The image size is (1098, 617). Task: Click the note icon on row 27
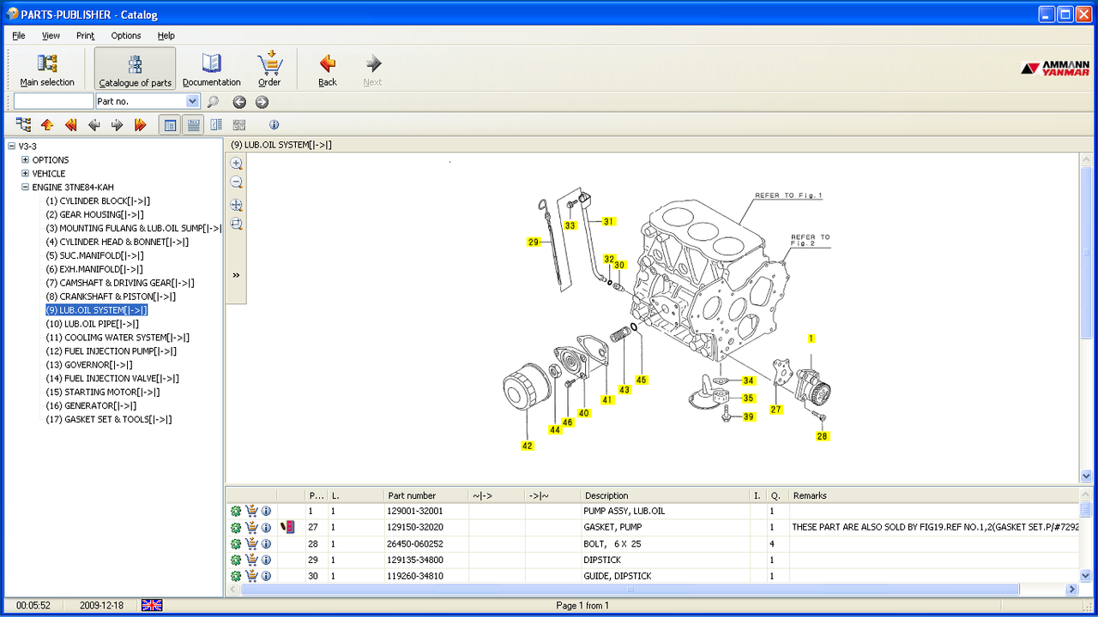click(x=287, y=527)
